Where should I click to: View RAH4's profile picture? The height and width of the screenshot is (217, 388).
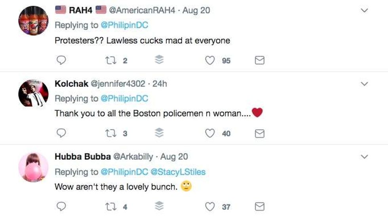[x=33, y=21]
